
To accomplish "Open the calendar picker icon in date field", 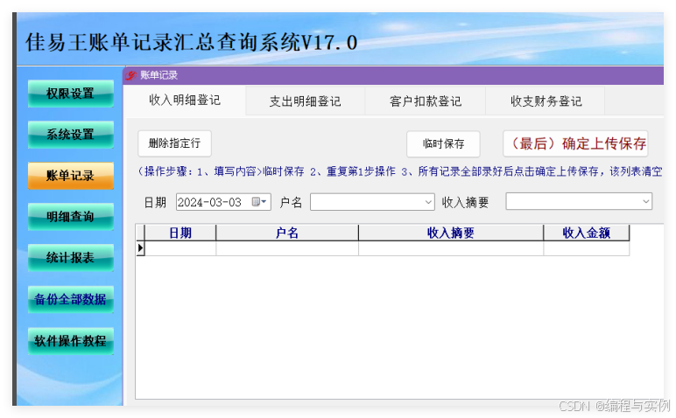I will point(259,202).
